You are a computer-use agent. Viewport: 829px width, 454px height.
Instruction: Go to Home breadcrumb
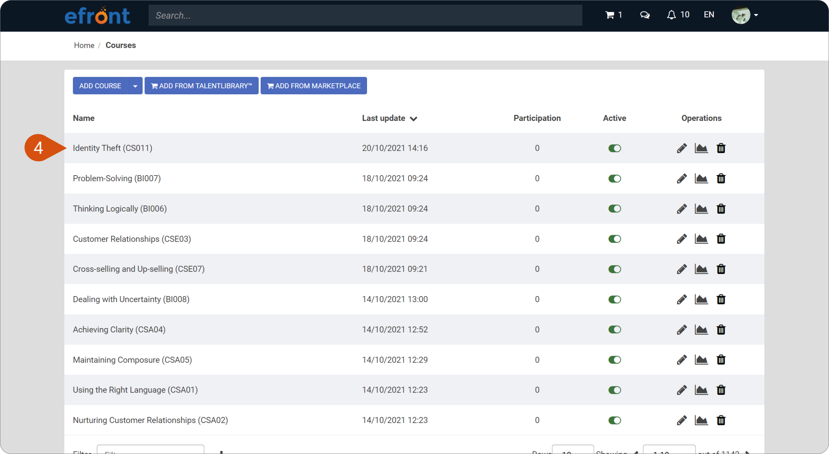84,45
